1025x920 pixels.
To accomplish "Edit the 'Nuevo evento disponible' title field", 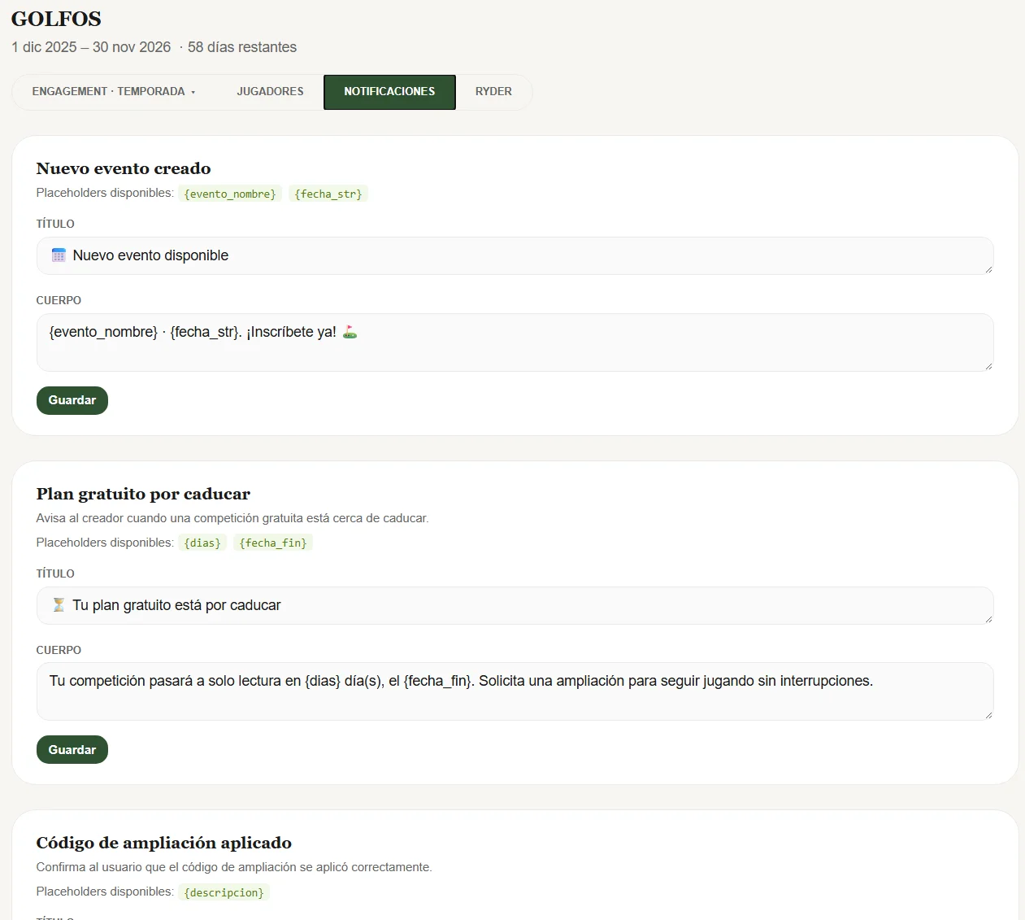I will 515,255.
